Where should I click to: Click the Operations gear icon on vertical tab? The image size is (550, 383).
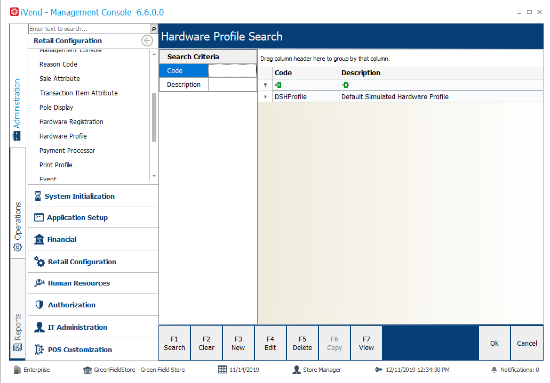pyautogui.click(x=18, y=247)
